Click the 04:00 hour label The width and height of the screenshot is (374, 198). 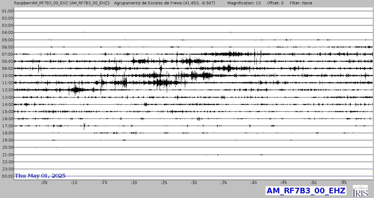coord(7,32)
